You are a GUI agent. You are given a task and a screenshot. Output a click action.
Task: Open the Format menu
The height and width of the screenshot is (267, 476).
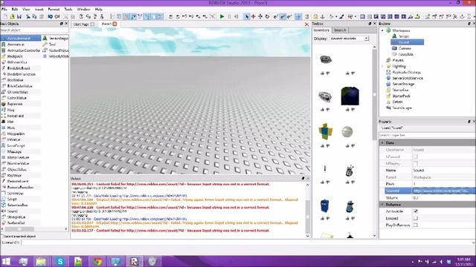(54, 10)
